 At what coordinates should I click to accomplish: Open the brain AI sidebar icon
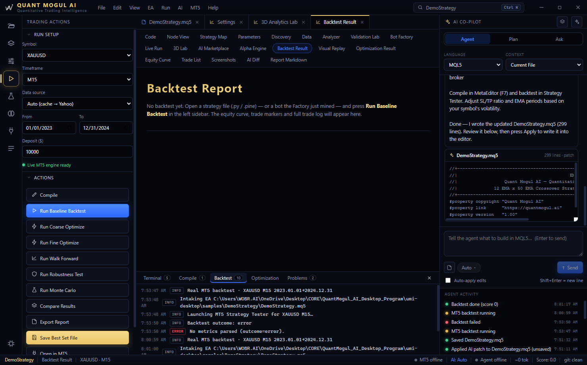11,113
